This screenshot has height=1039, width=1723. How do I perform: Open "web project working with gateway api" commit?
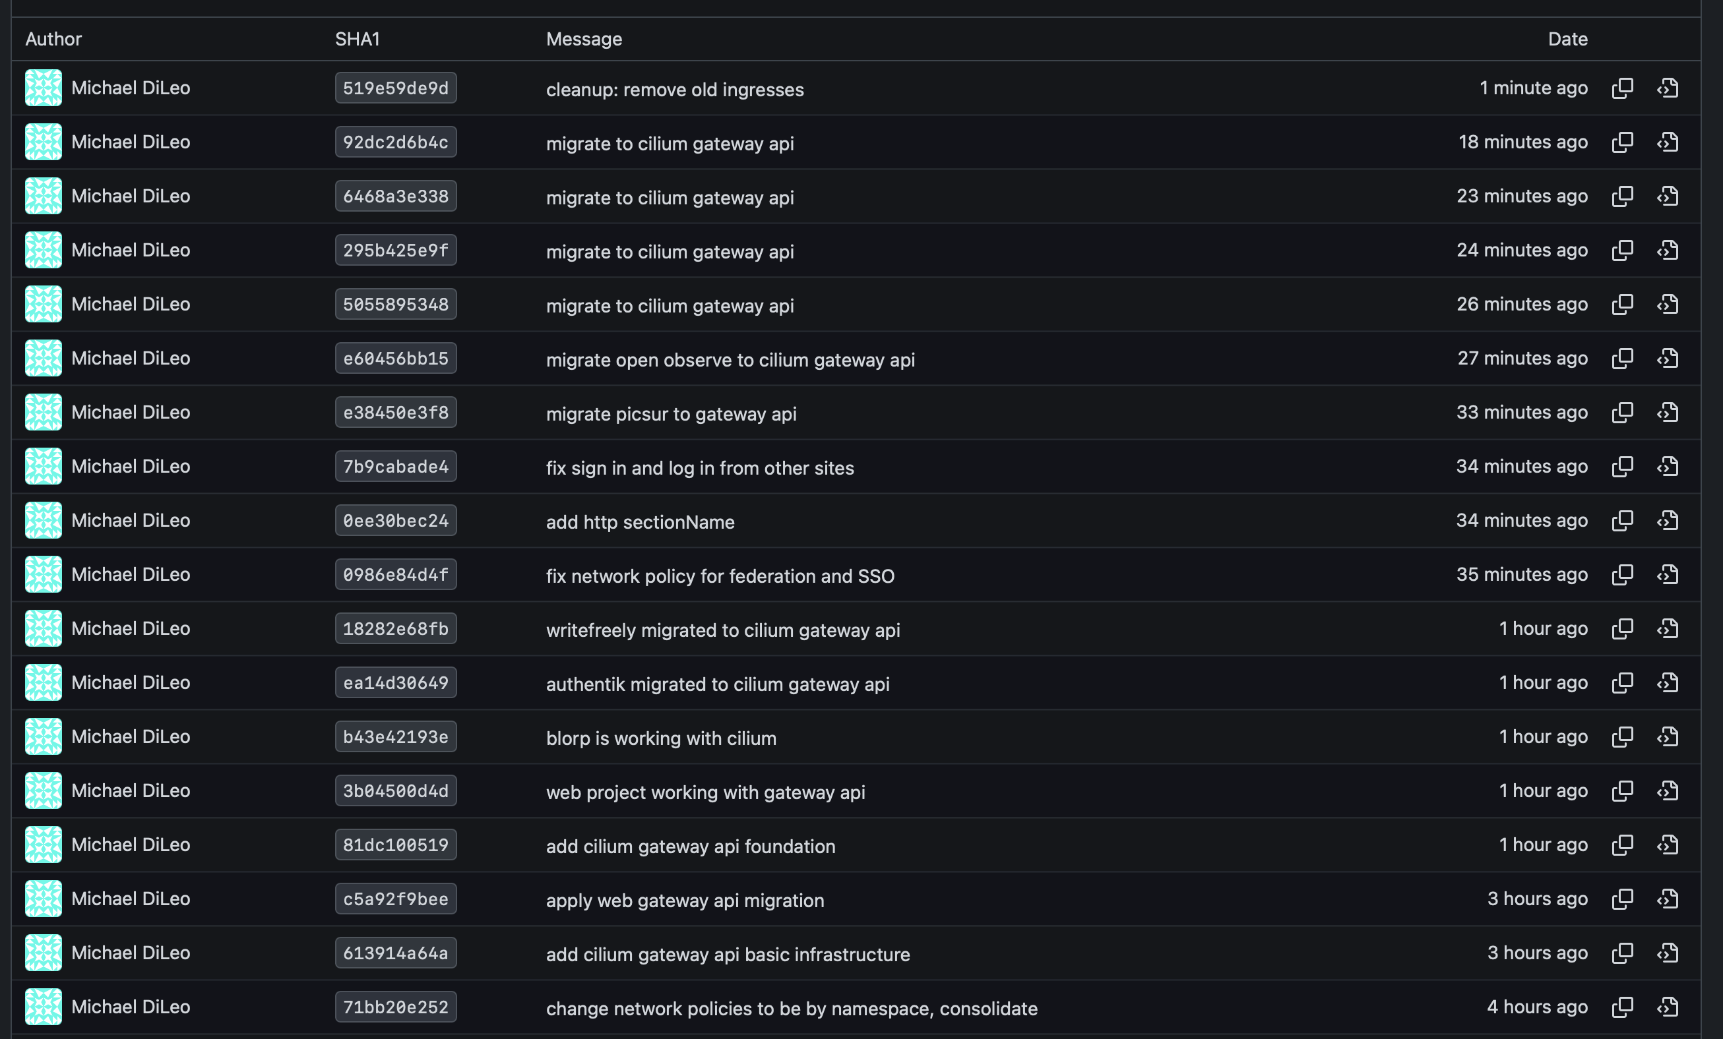(x=705, y=792)
